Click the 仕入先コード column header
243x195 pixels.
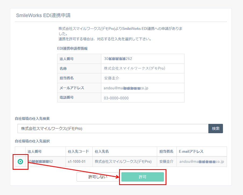(x=78, y=151)
